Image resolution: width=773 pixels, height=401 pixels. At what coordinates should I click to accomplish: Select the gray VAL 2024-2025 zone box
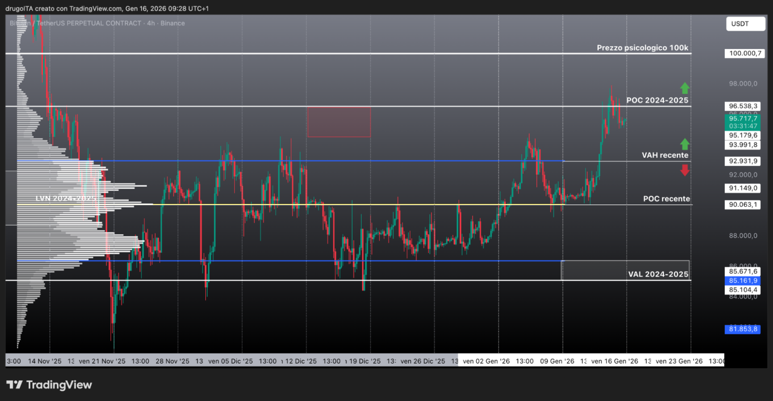click(x=625, y=270)
